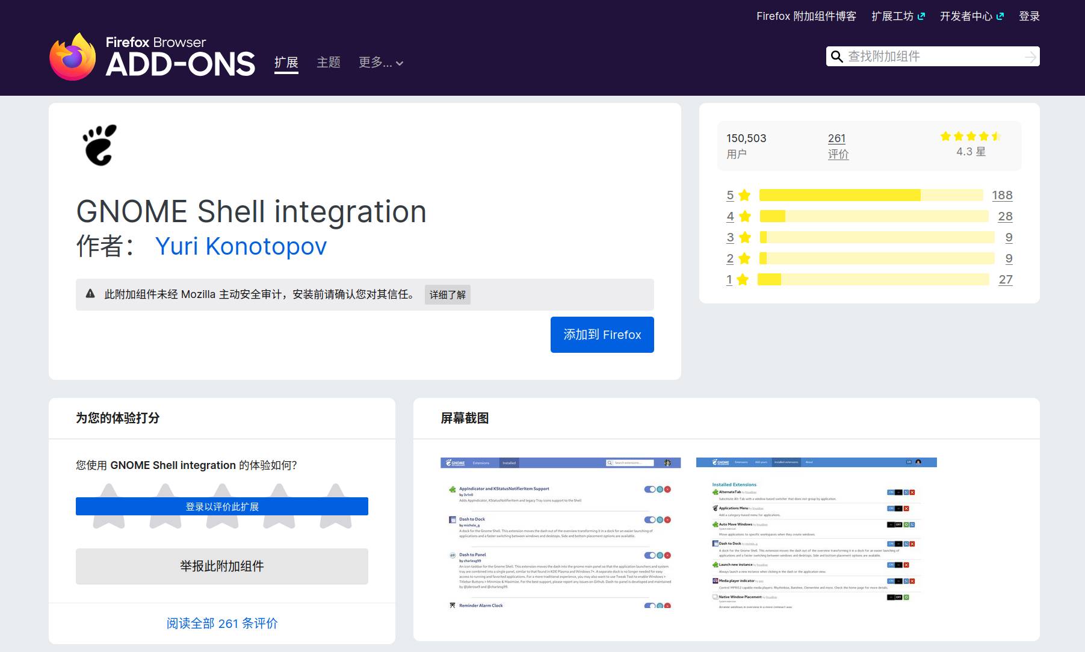
Task: Click the GNOME footprint extension icon
Action: coord(100,145)
